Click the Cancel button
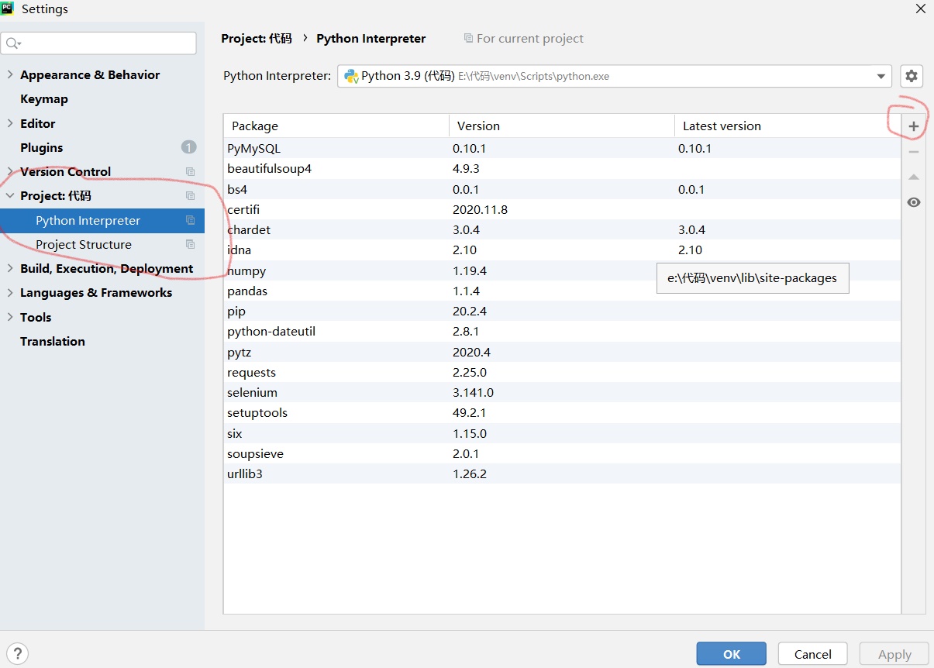The height and width of the screenshot is (668, 934). pos(813,654)
